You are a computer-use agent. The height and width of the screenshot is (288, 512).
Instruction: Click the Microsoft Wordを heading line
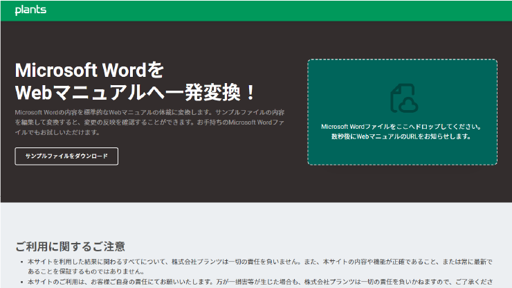click(90, 71)
